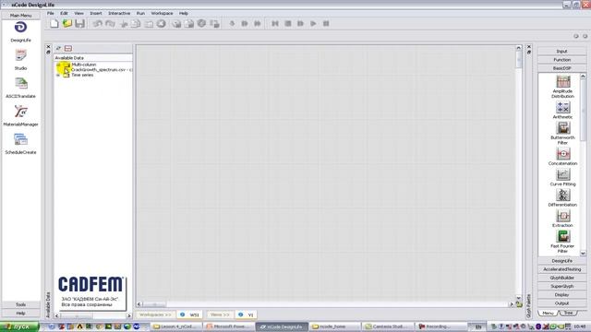The width and height of the screenshot is (591, 332).
Task: Open the File menu
Action: (51, 13)
